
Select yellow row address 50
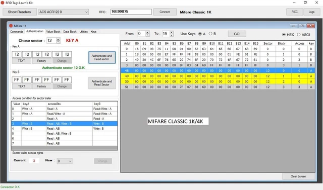(x=218, y=81)
